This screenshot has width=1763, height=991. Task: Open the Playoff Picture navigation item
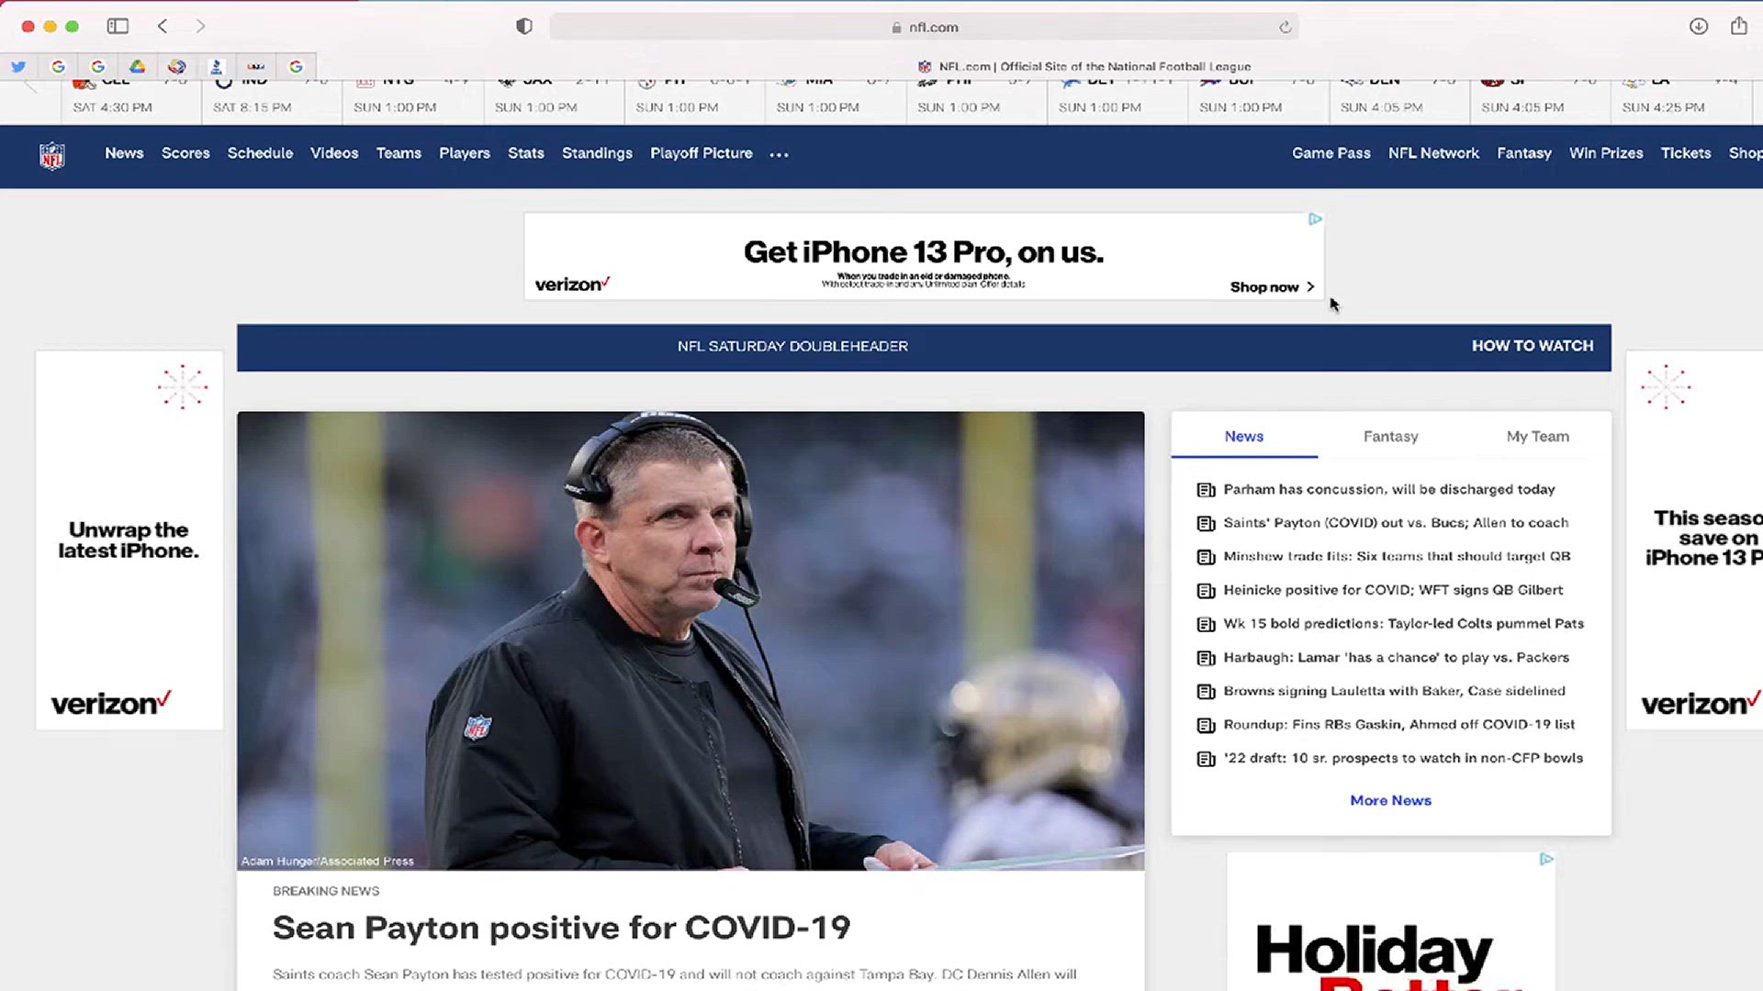[x=702, y=153]
